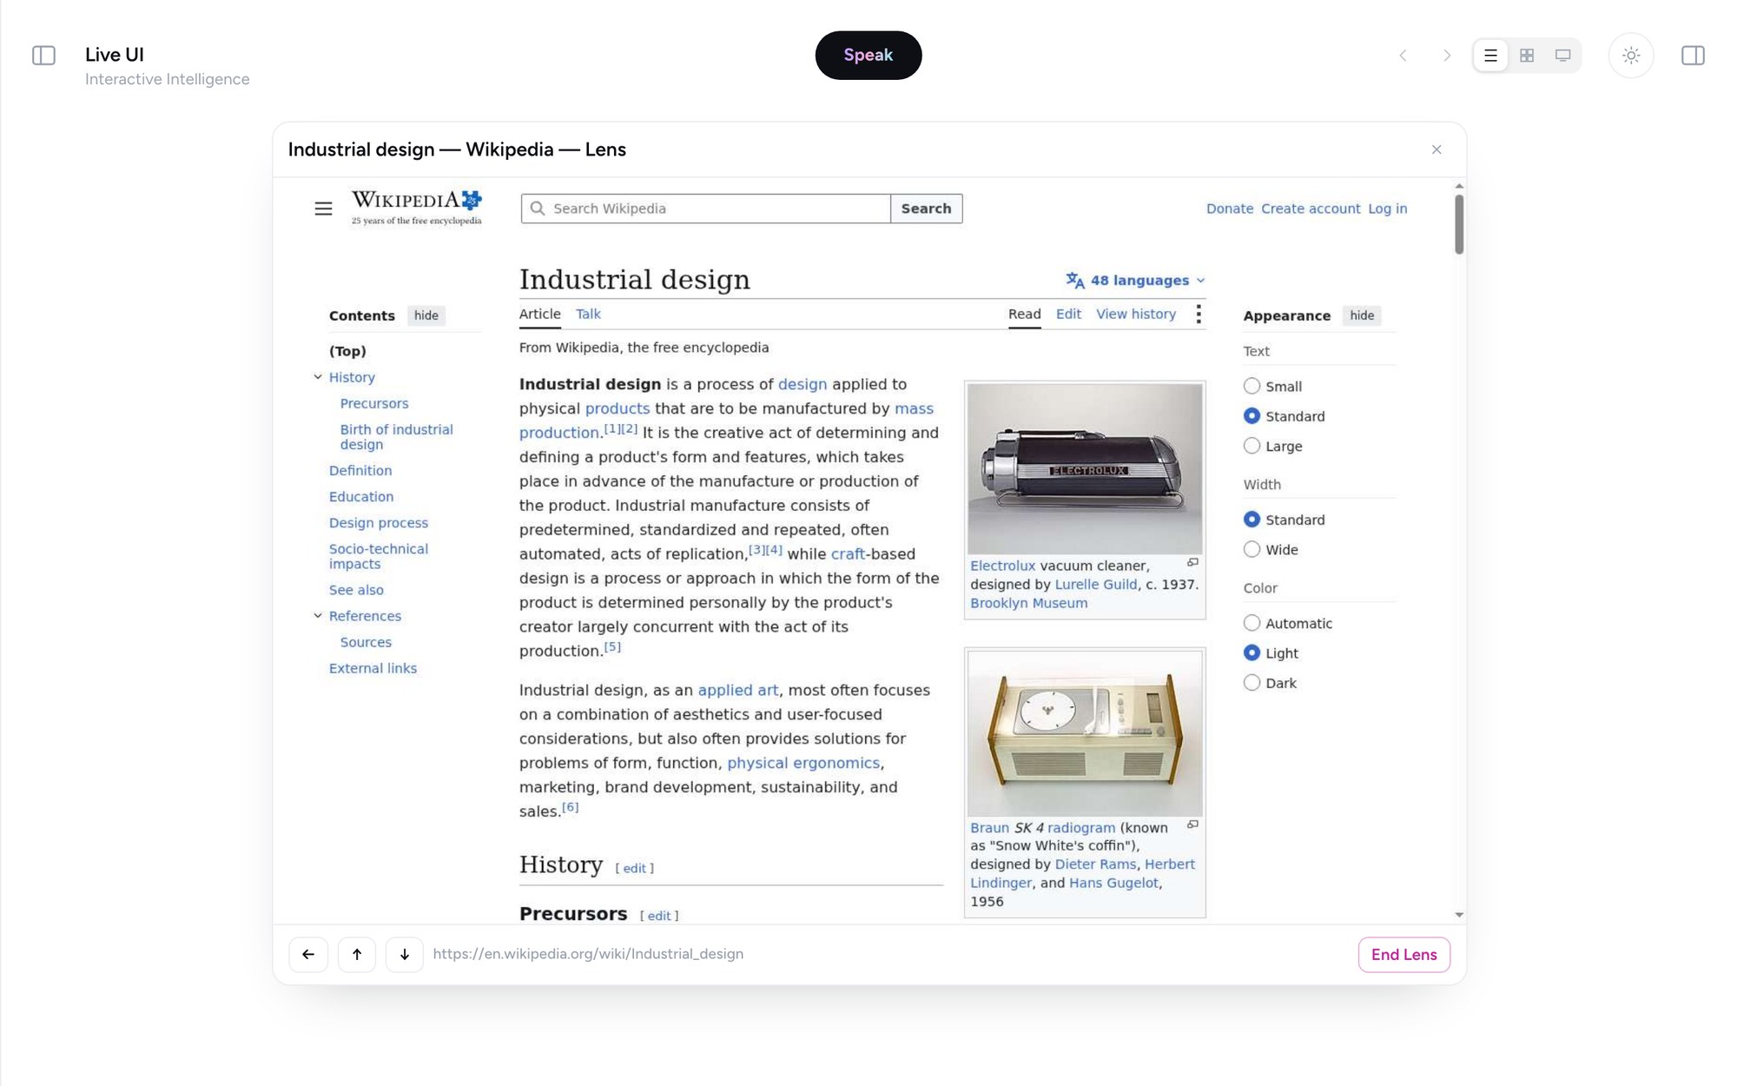Click the Create account link
This screenshot has width=1737, height=1086.
point(1311,209)
